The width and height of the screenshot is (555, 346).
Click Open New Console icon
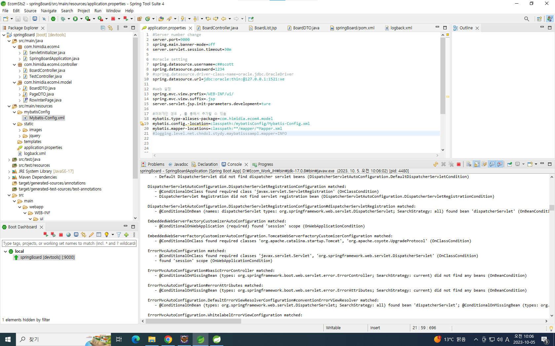(x=530, y=164)
